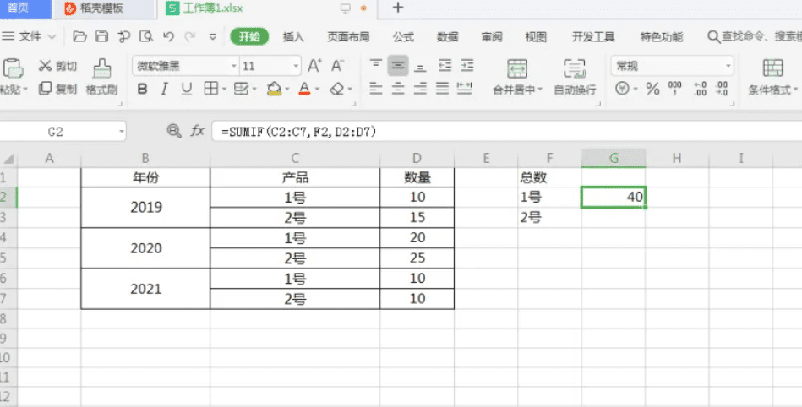Screen dimensions: 802x407
Task: Open a new tab with plus button
Action: point(397,7)
